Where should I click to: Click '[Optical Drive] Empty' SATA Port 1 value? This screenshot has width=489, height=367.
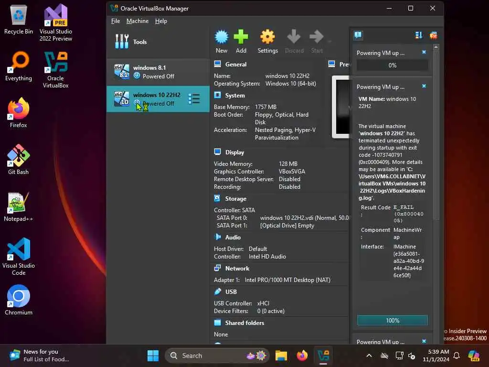coord(287,226)
